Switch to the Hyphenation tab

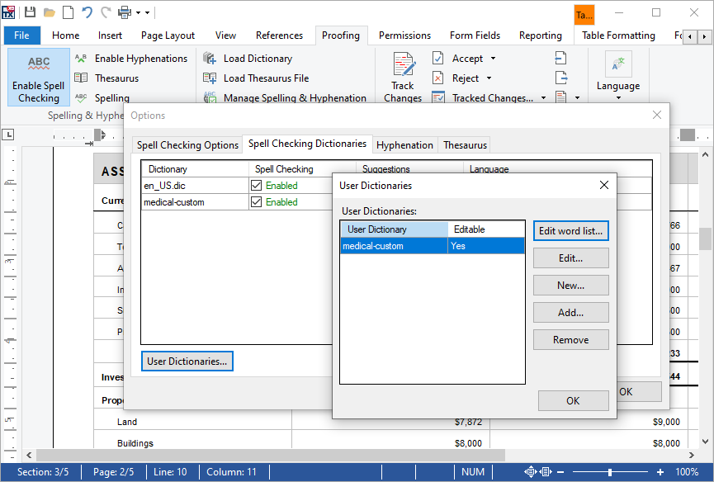(x=404, y=144)
